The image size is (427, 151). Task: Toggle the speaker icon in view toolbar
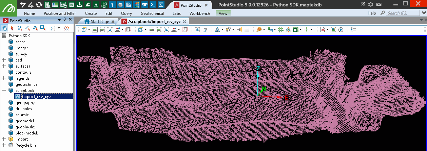point(239,30)
